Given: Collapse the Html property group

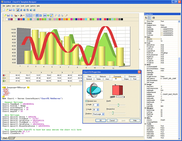Looking at the screenshot, I should click(145, 65).
